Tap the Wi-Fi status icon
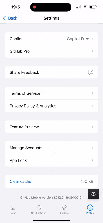The height and width of the screenshot is (223, 103). pyautogui.click(x=85, y=7)
